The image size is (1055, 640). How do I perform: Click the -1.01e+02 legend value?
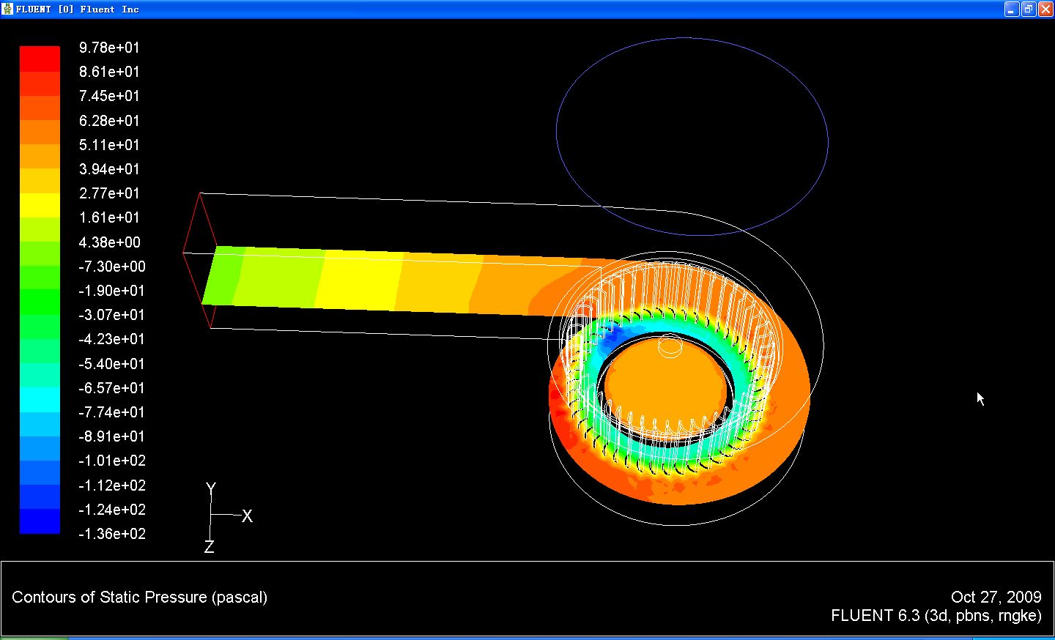(x=112, y=461)
